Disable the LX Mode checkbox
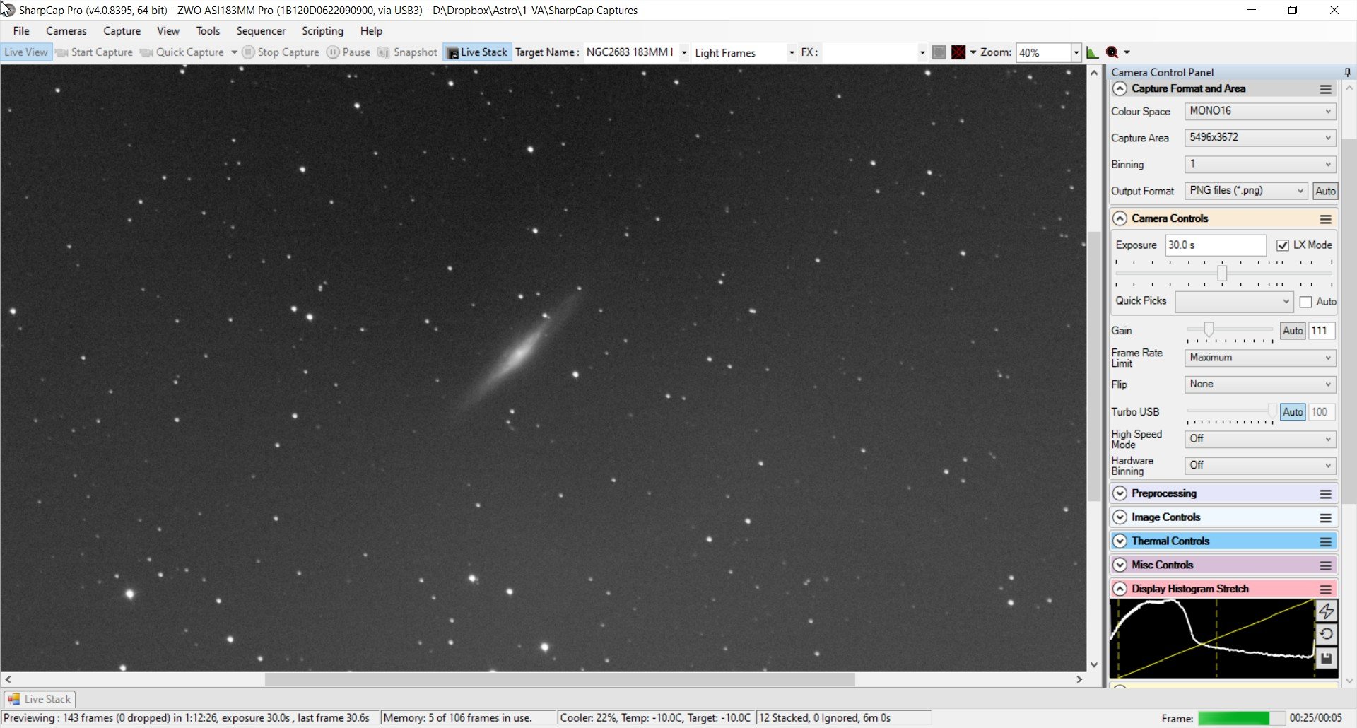 tap(1283, 245)
